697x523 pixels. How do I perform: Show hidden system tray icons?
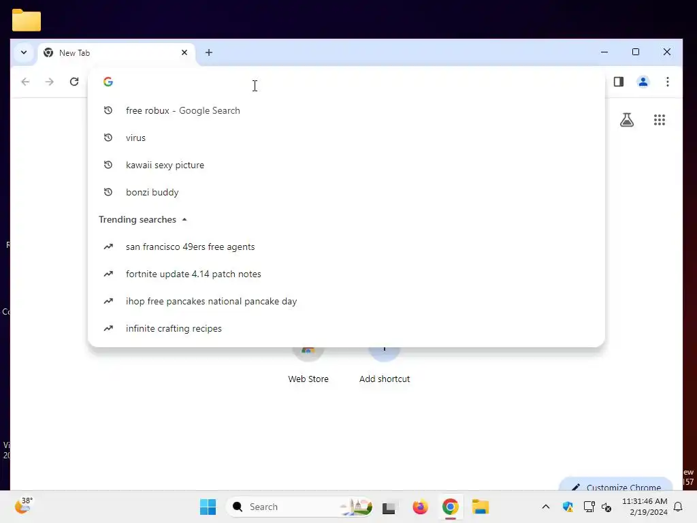[546, 507]
